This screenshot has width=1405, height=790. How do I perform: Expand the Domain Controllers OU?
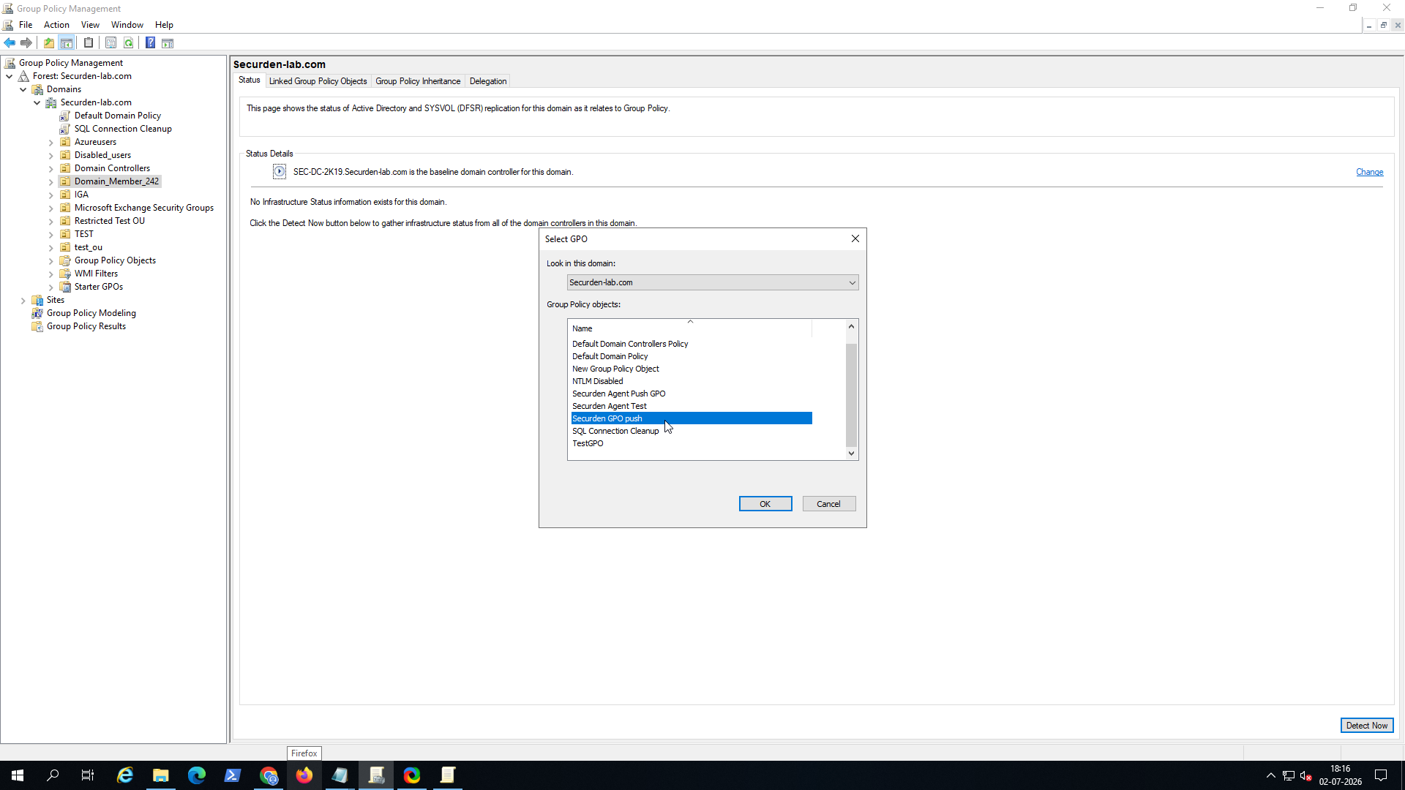(50, 169)
